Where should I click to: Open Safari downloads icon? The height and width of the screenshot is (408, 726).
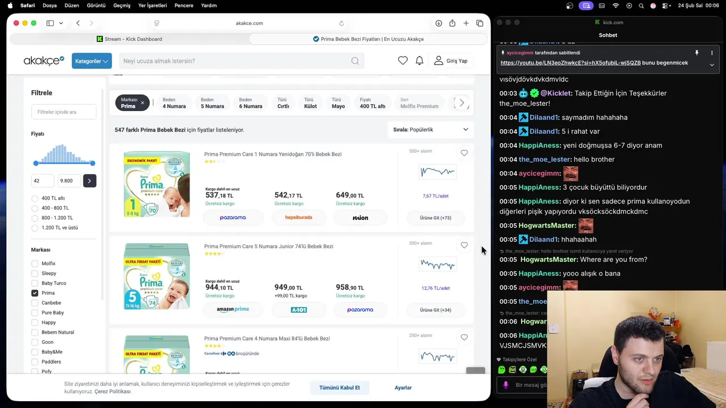pyautogui.click(x=438, y=23)
